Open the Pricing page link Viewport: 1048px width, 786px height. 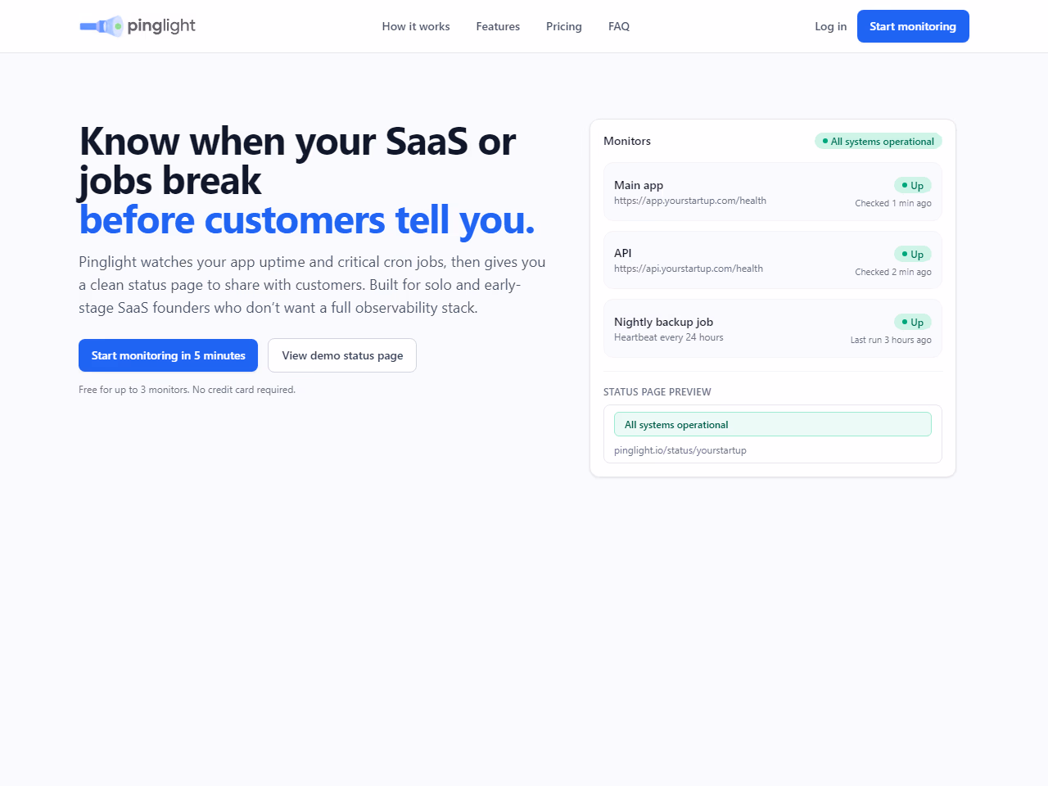[563, 26]
